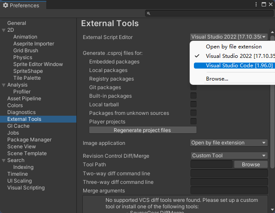Viewport: 275px width, 213px height.
Task: Open 2D preferences category
Action: point(11,30)
